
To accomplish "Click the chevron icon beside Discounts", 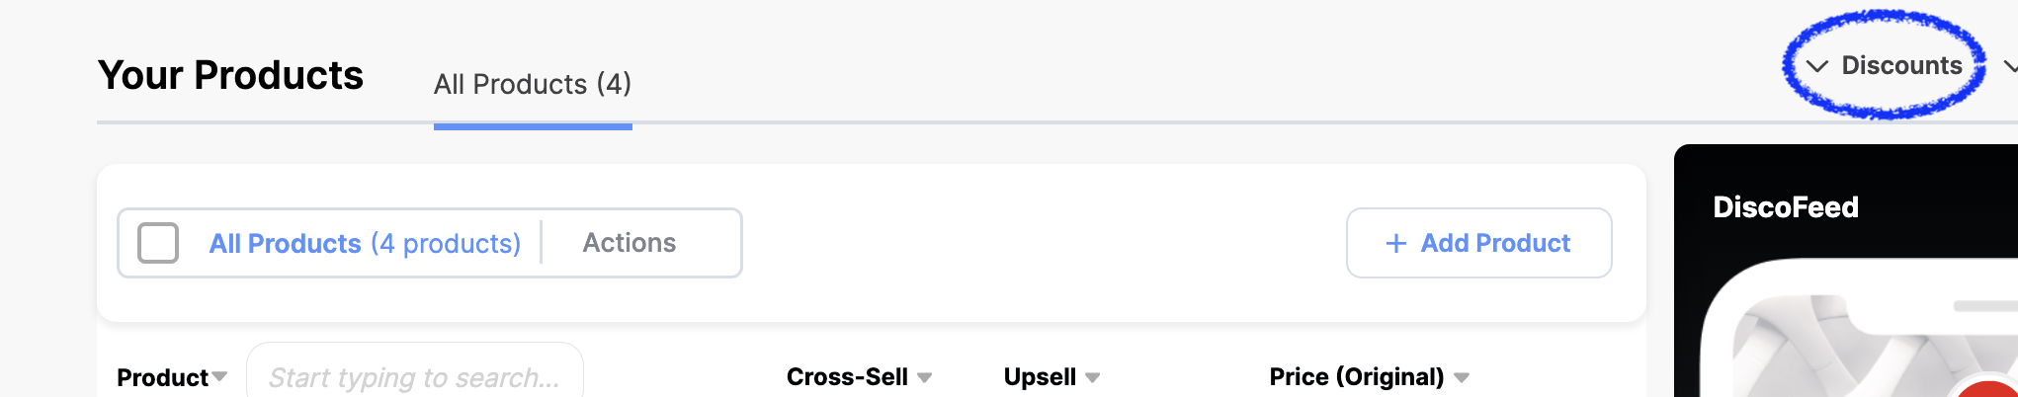I will click(x=1816, y=66).
